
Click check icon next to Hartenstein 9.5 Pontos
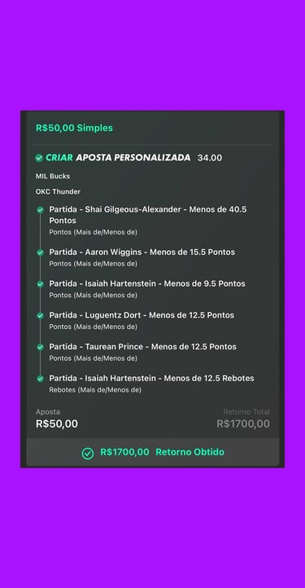coord(40,284)
